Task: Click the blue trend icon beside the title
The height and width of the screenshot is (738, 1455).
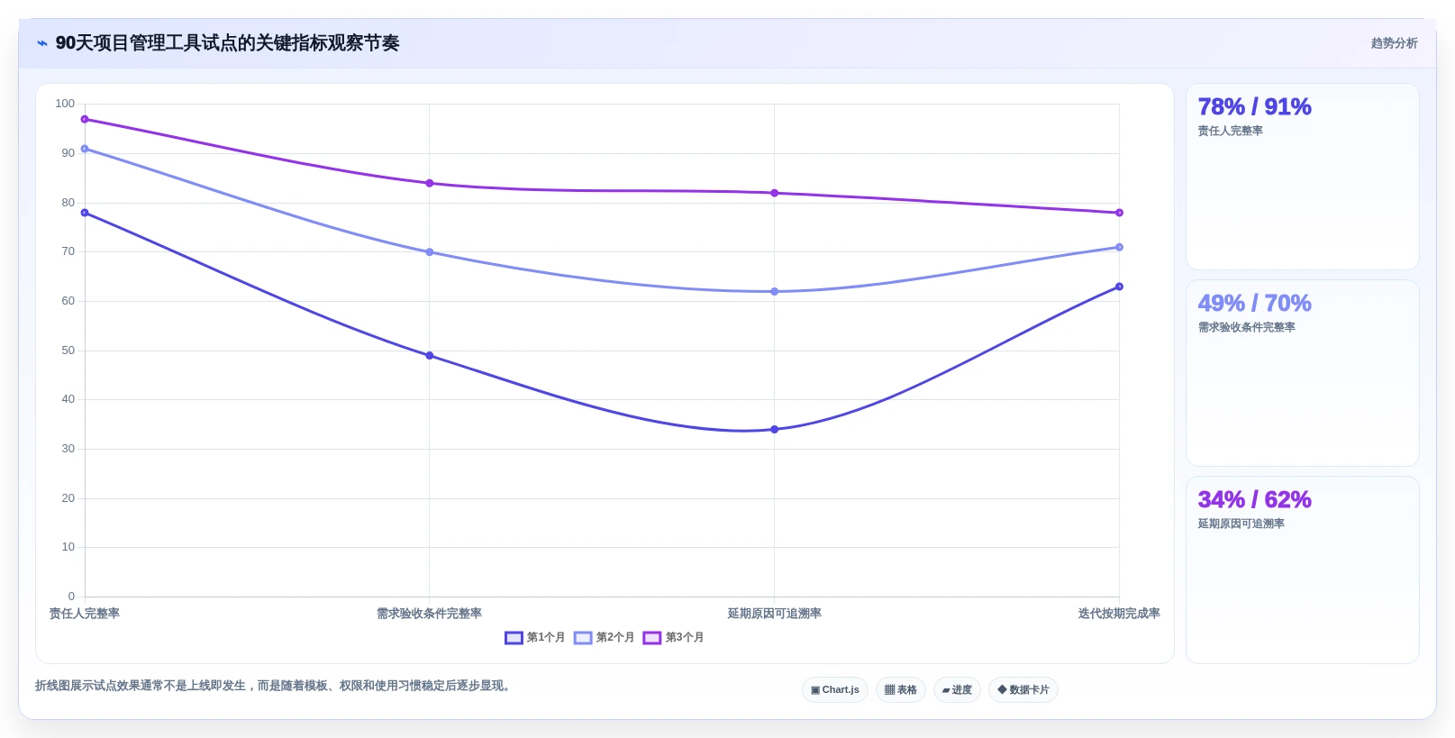Action: [x=41, y=43]
